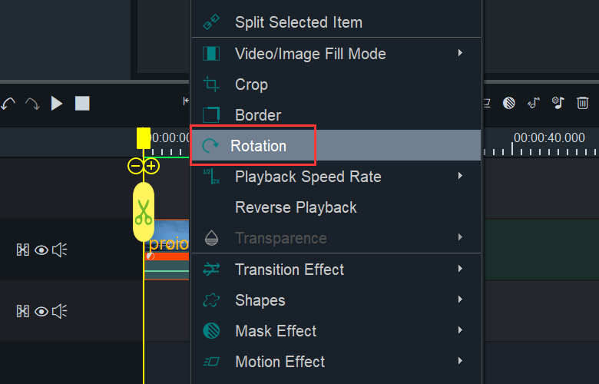Expand the Transition Effect submenu arrow

point(460,270)
